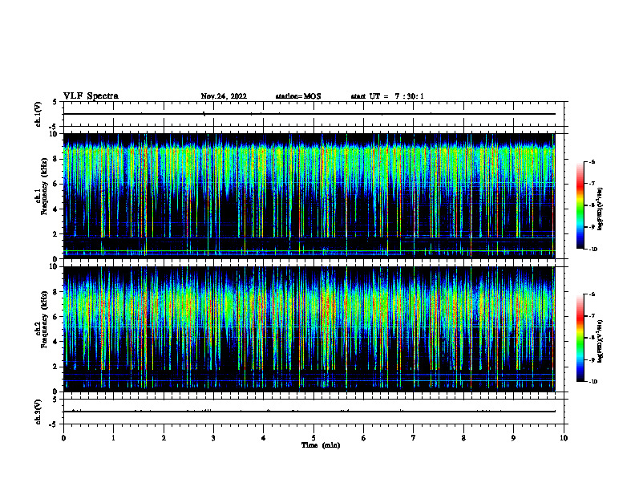Click the ch.1 voltage trace panel
Image resolution: width=635 pixels, height=491 pixels.
click(x=313, y=114)
